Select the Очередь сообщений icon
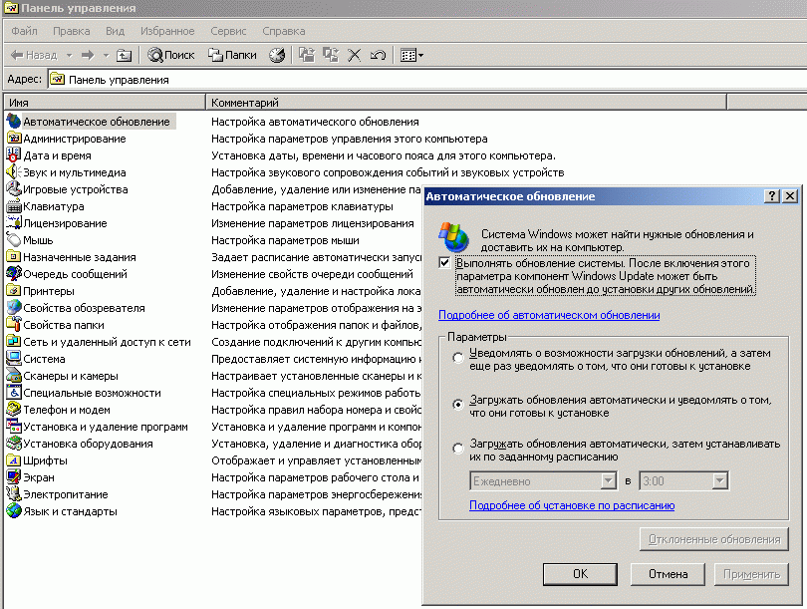The width and height of the screenshot is (807, 609). click(x=13, y=274)
